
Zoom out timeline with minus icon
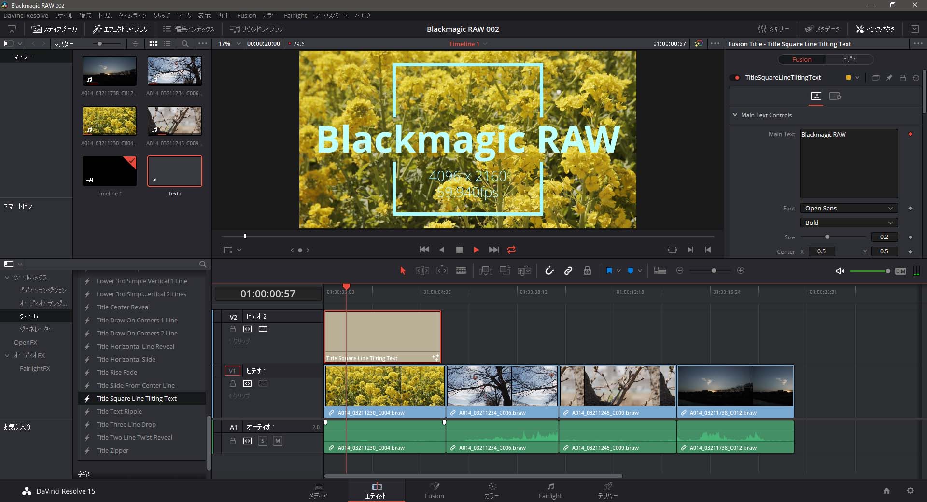680,271
